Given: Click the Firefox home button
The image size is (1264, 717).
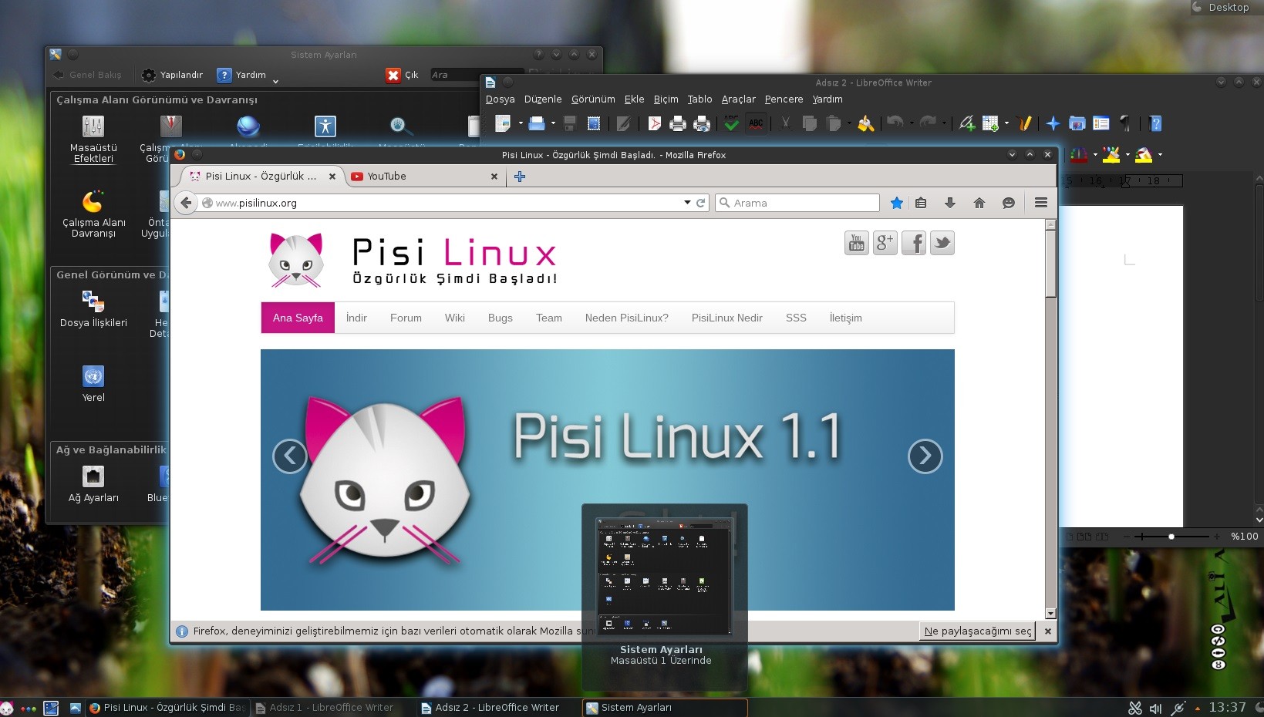Looking at the screenshot, I should click(979, 203).
